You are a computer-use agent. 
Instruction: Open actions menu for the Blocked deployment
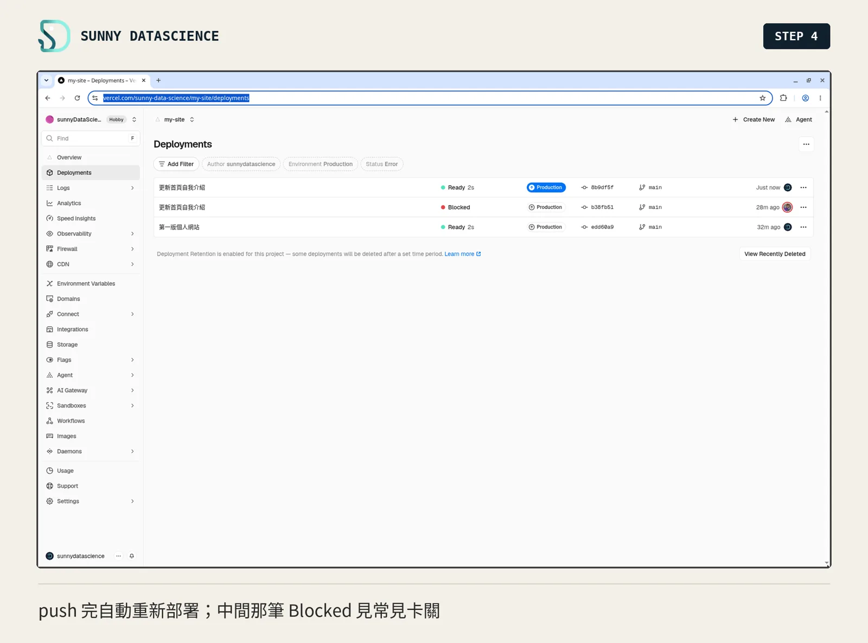pos(803,207)
